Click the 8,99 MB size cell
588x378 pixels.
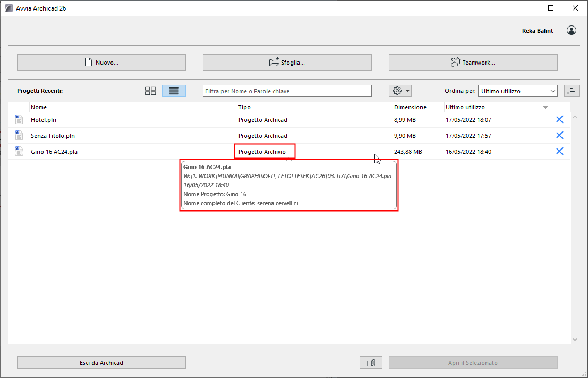(405, 120)
